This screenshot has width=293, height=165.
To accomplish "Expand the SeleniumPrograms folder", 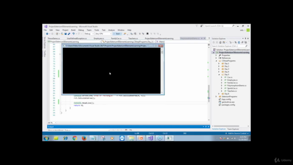I will click(x=216, y=97).
